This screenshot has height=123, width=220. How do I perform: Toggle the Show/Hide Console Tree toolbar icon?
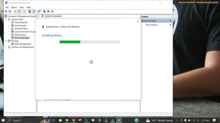click(19, 11)
